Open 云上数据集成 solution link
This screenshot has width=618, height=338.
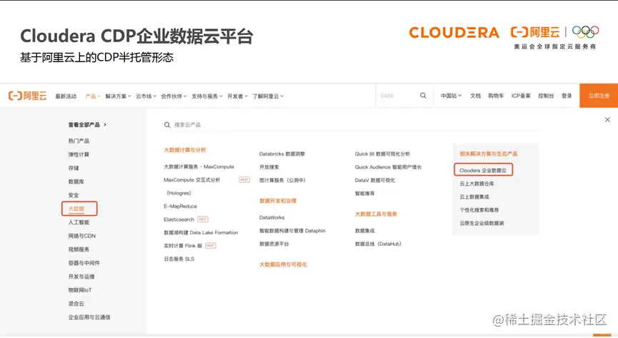tap(474, 197)
